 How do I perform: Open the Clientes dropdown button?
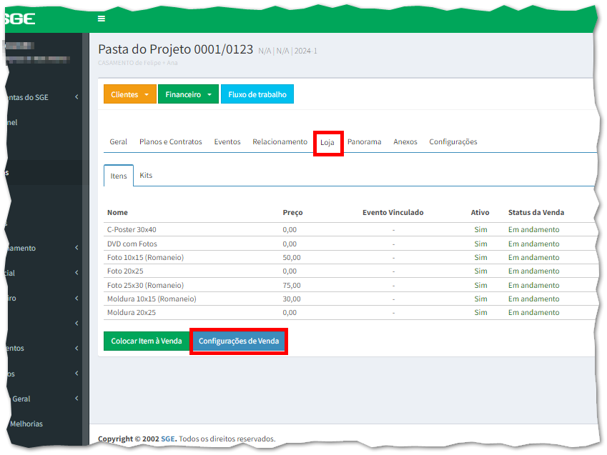click(x=129, y=94)
